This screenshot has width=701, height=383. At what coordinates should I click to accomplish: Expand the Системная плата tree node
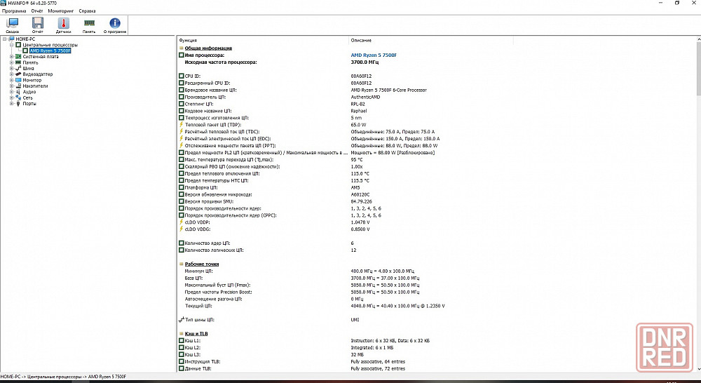click(x=12, y=57)
